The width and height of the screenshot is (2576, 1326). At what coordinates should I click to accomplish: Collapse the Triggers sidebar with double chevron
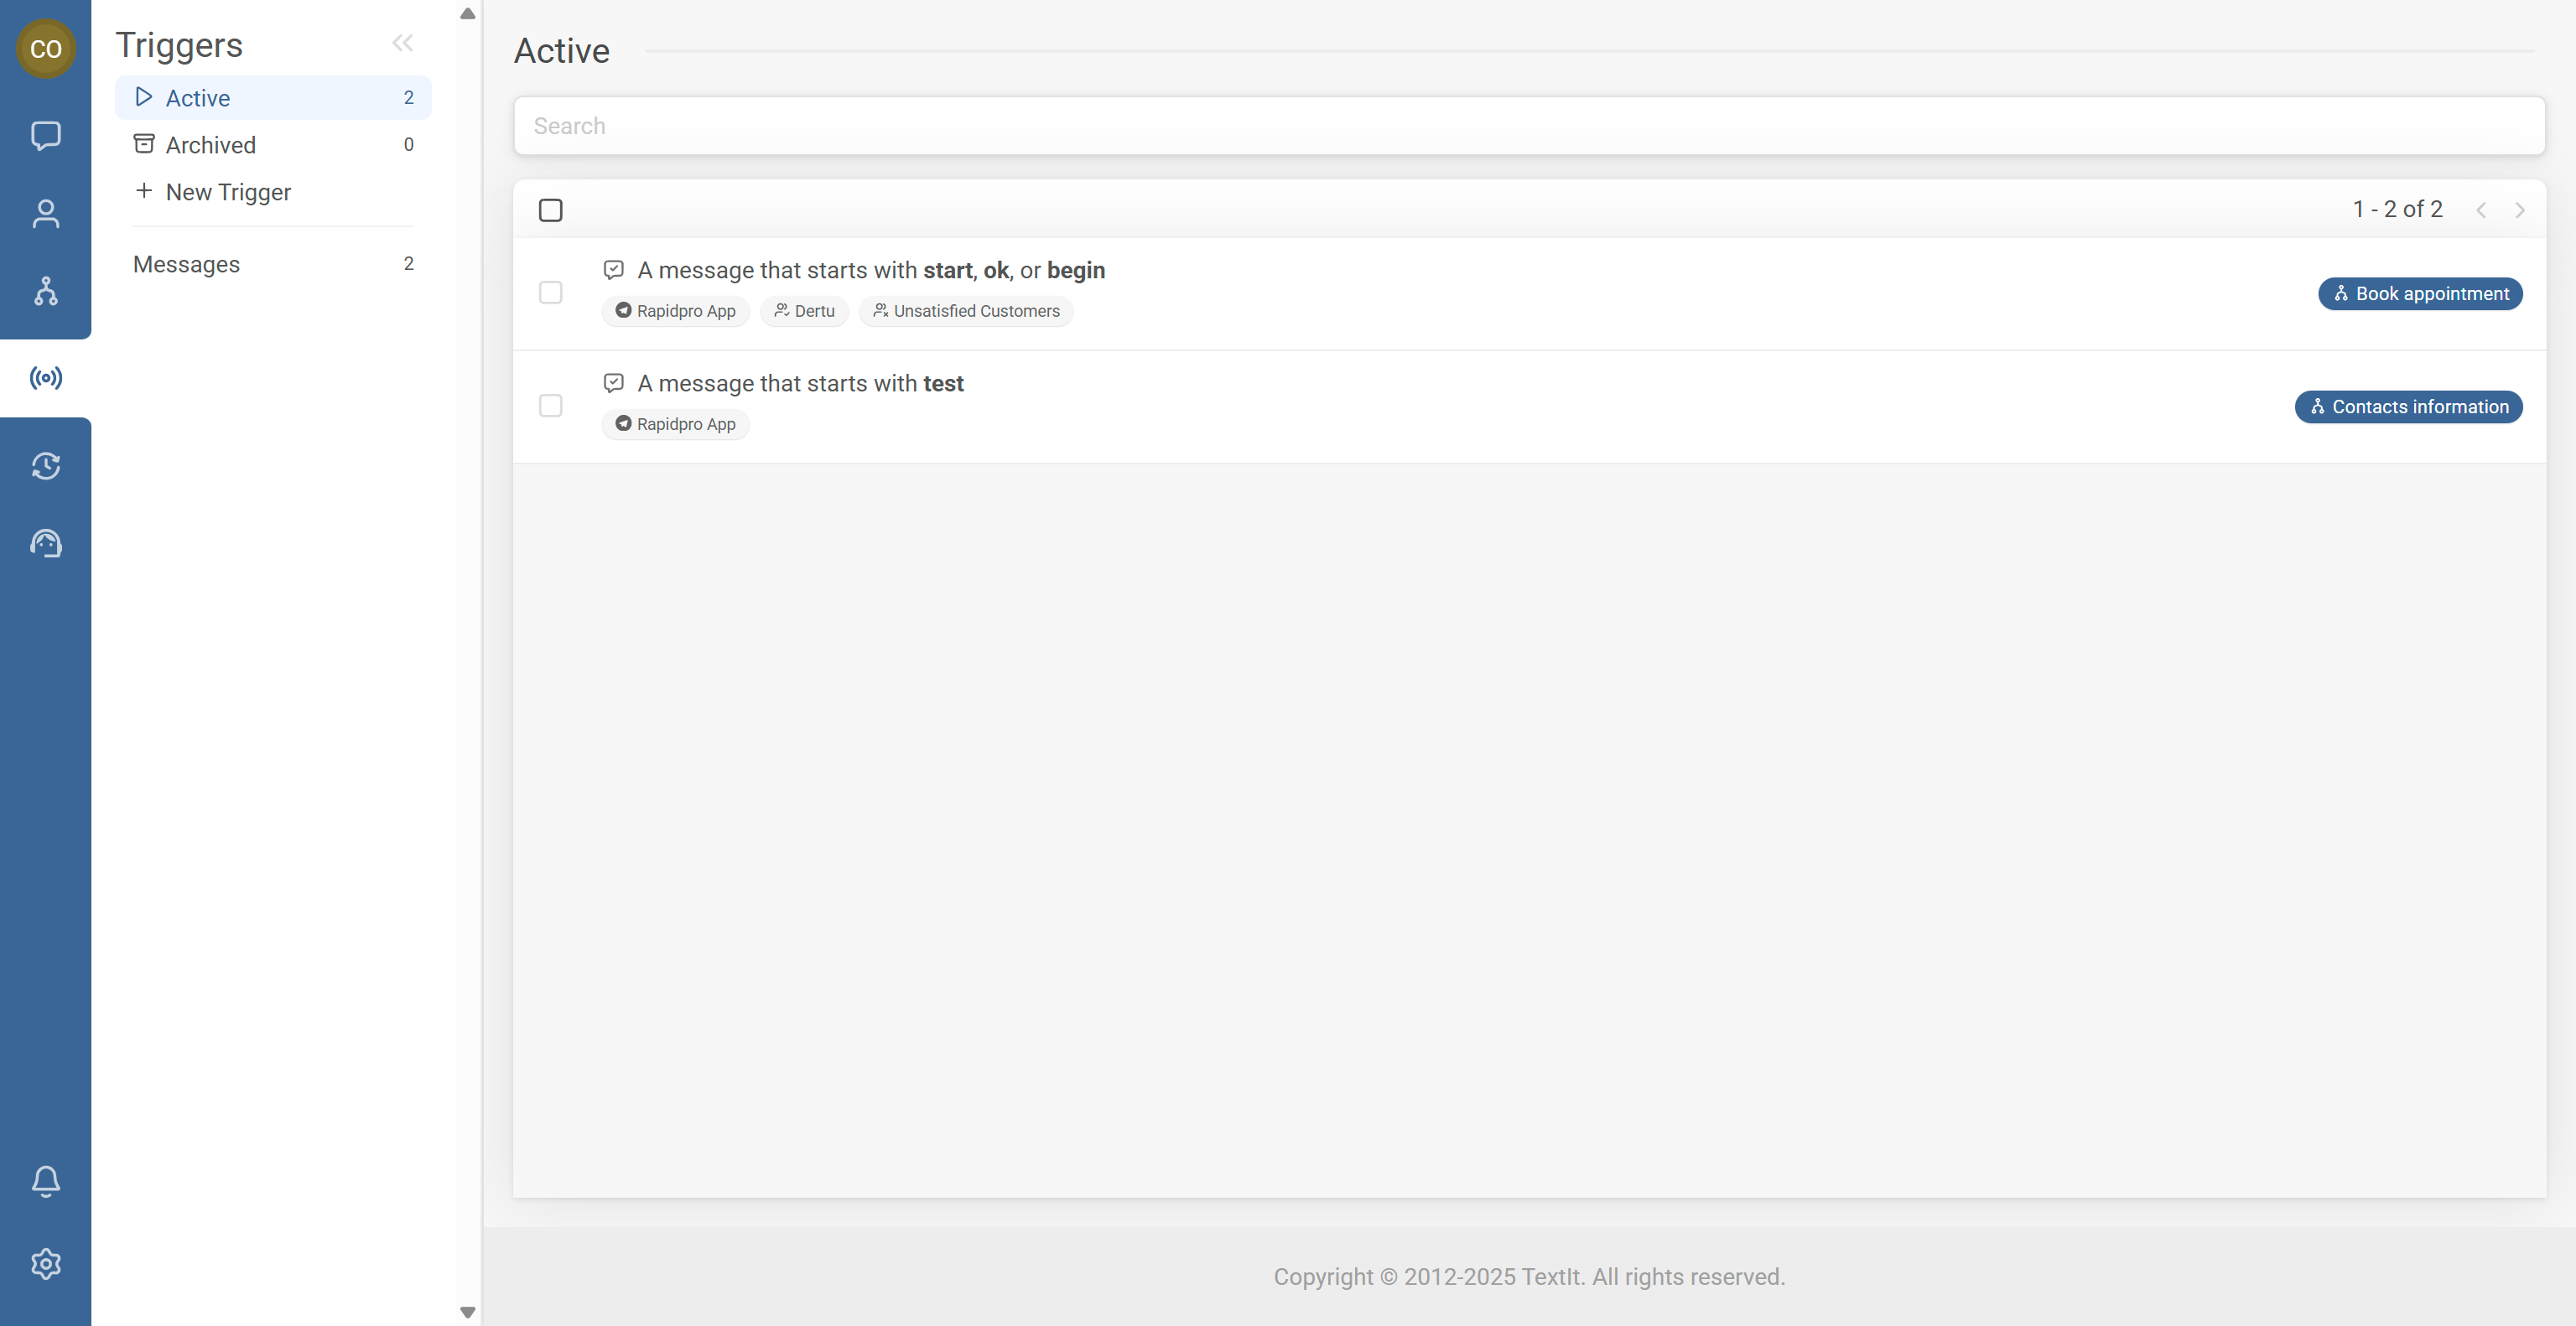403,42
